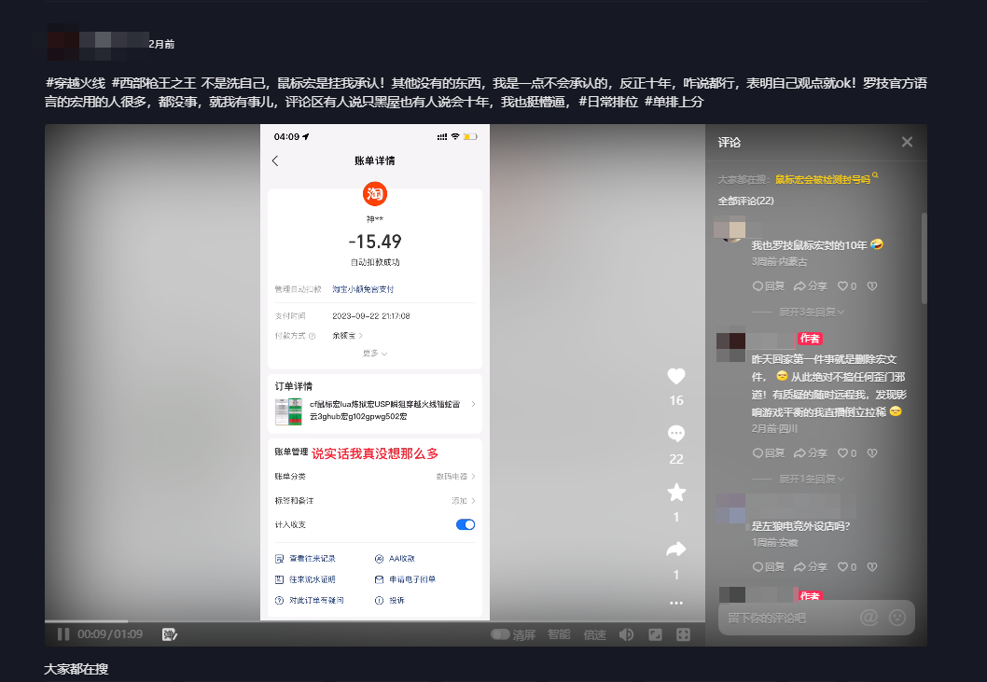Open avatar of author's 昨天回家 comment
Image resolution: width=987 pixels, height=682 pixels.
(x=730, y=347)
